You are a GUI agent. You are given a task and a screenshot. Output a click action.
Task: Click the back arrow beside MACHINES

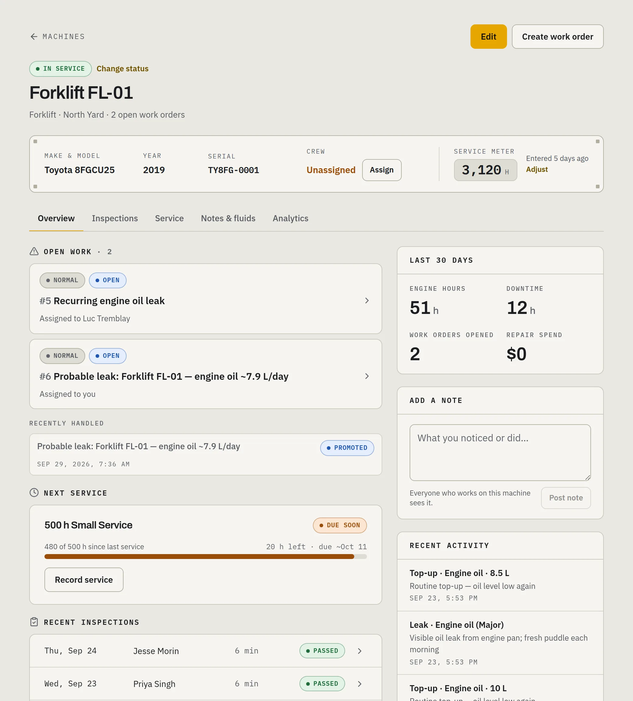(x=34, y=37)
